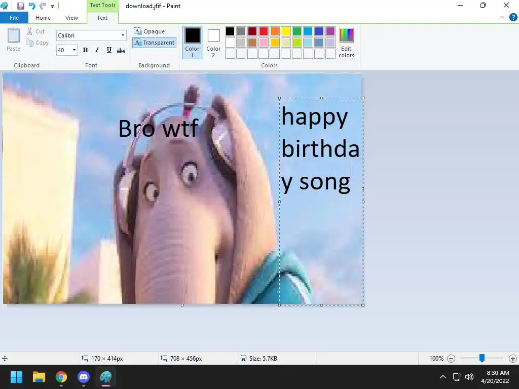519x389 pixels.
Task: Pick the red color swatch
Action: pos(264,31)
